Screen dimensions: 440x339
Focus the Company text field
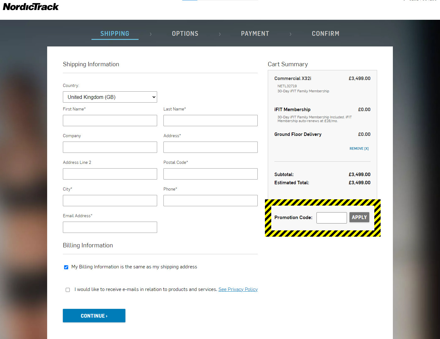point(110,147)
